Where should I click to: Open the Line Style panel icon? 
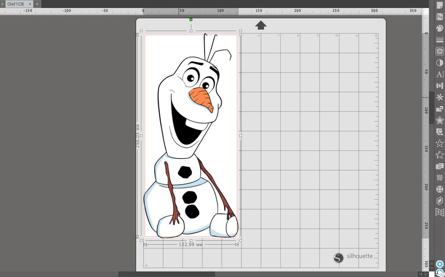click(439, 40)
